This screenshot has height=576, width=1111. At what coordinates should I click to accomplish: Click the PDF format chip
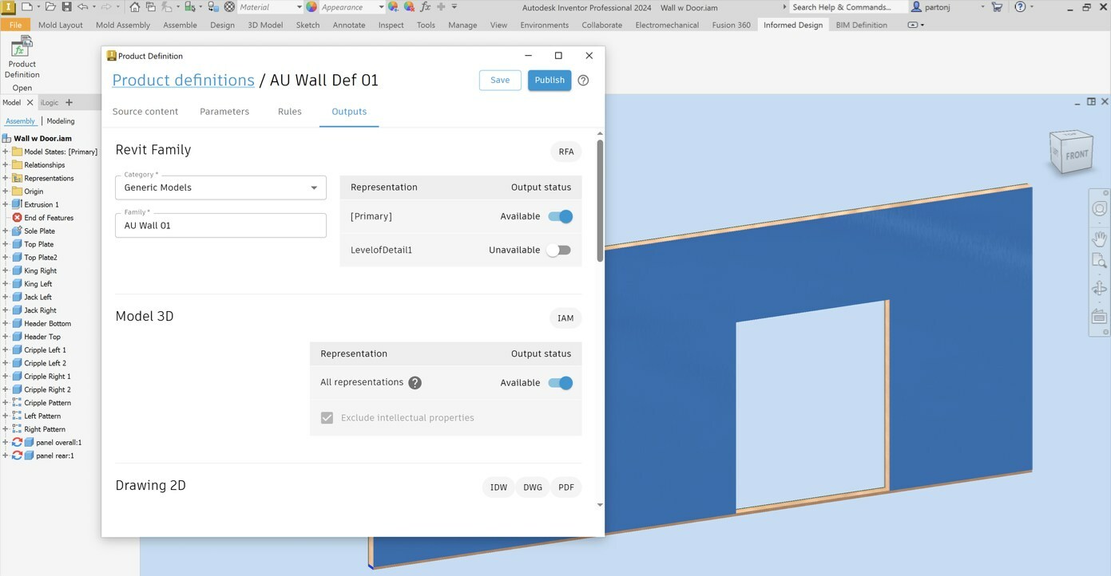pos(566,487)
